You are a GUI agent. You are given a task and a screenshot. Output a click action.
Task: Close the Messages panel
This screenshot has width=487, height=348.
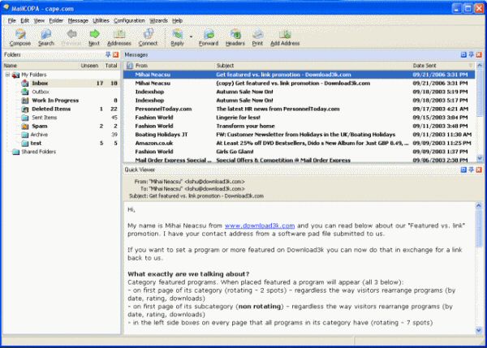tap(479, 54)
